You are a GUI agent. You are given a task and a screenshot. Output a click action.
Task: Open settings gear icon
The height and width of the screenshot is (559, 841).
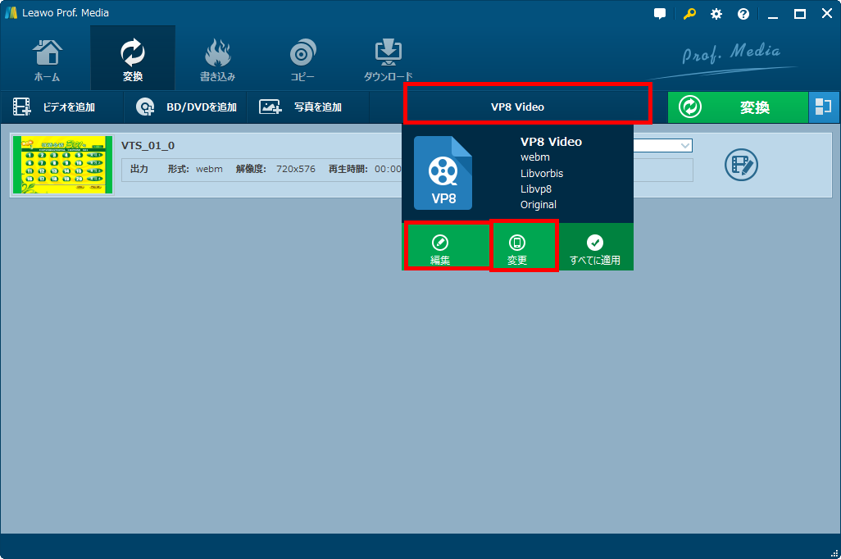pyautogui.click(x=716, y=14)
